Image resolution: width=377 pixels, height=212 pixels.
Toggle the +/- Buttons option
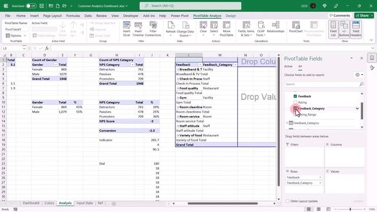point(344,29)
